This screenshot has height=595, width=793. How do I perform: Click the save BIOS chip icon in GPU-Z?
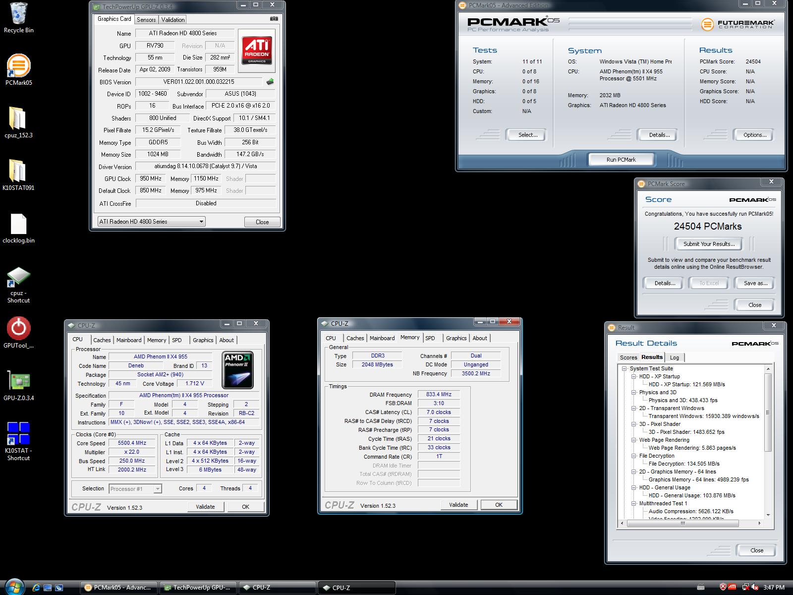[x=270, y=82]
